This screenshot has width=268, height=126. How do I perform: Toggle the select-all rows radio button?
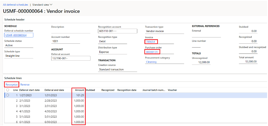pyautogui.click(x=7, y=90)
